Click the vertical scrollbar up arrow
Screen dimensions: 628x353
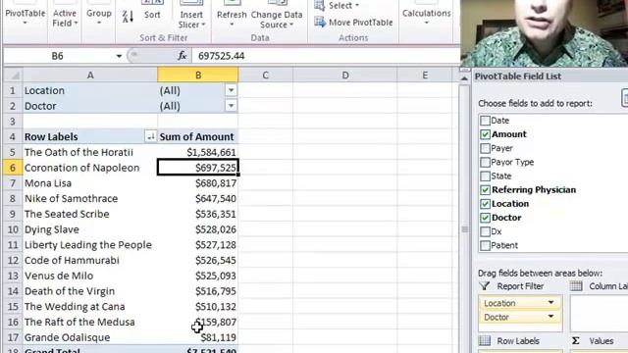(464, 78)
